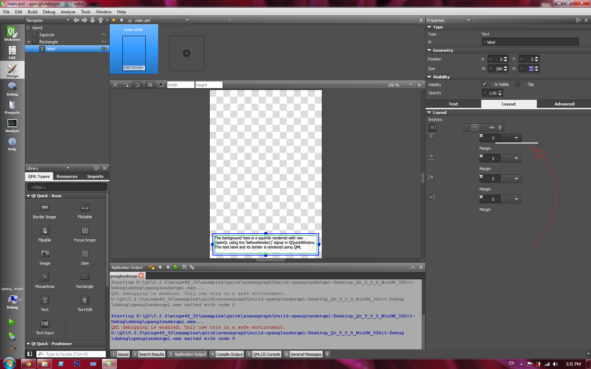Toggle the top anchor checkbox
Image resolution: width=591 pixels, height=369 pixels.
coord(431,136)
